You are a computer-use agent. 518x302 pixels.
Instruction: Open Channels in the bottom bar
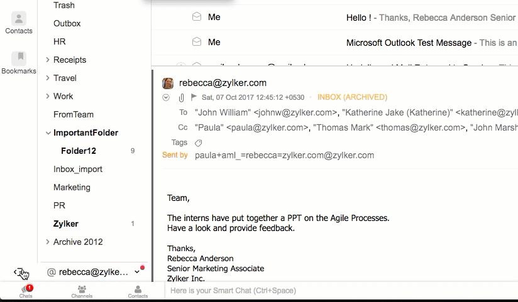[82, 291]
